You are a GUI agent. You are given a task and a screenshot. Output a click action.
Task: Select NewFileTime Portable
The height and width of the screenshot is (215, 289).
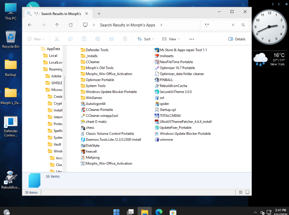click(174, 62)
